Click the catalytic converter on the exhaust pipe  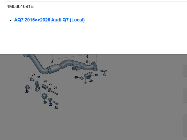(54, 69)
